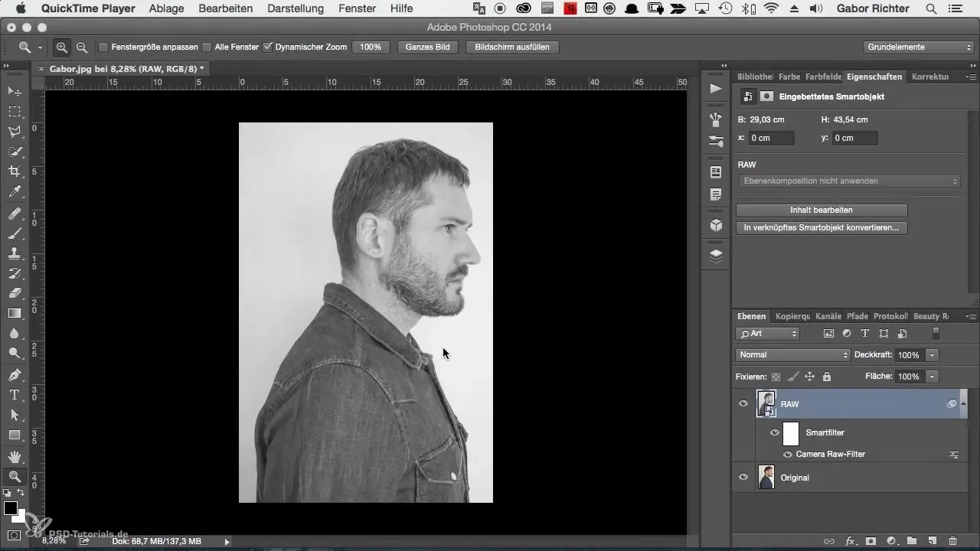Open the Art layer filter dropdown
This screenshot has width=980, height=551.
tap(768, 334)
